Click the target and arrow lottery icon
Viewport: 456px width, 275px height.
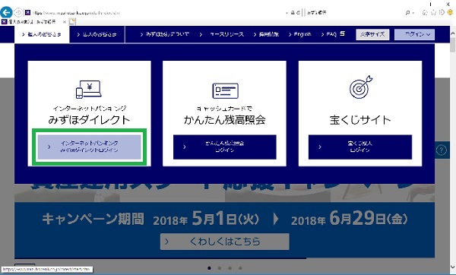[x=360, y=87]
